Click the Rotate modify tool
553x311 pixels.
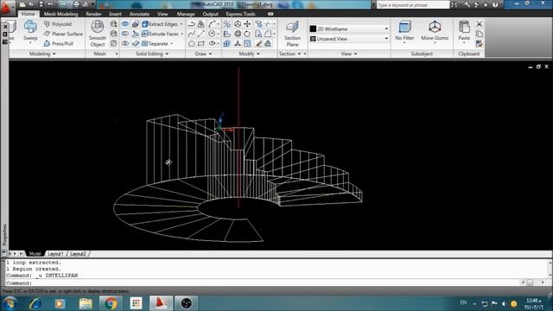pos(247,34)
